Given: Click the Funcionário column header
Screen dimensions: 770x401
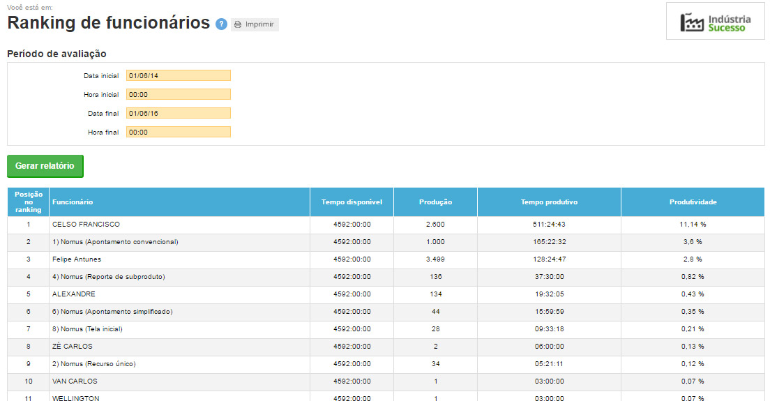Looking at the screenshot, I should click(73, 202).
